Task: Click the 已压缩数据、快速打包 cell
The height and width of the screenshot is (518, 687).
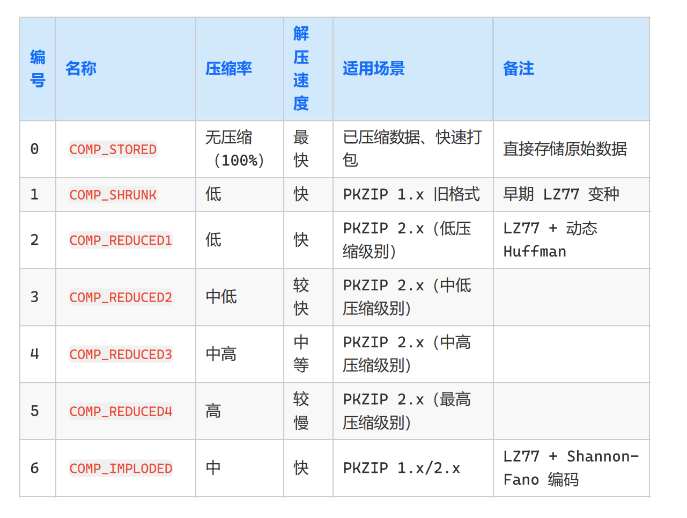Action: 412,149
